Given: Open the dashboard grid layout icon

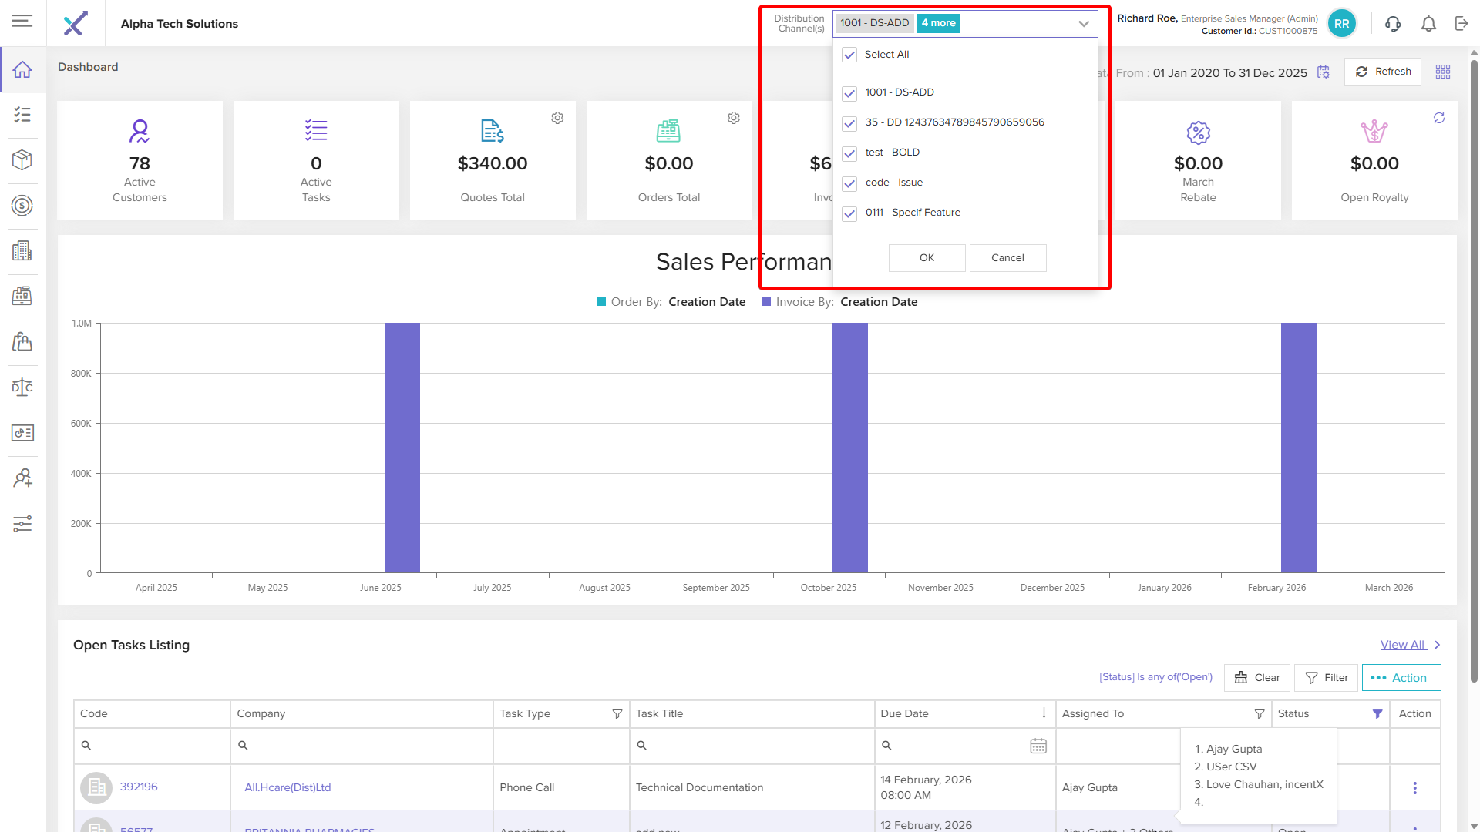Looking at the screenshot, I should point(1443,72).
